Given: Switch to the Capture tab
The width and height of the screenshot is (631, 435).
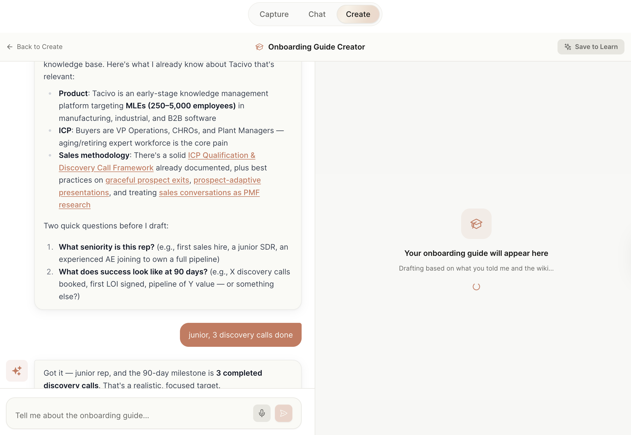Looking at the screenshot, I should point(274,14).
